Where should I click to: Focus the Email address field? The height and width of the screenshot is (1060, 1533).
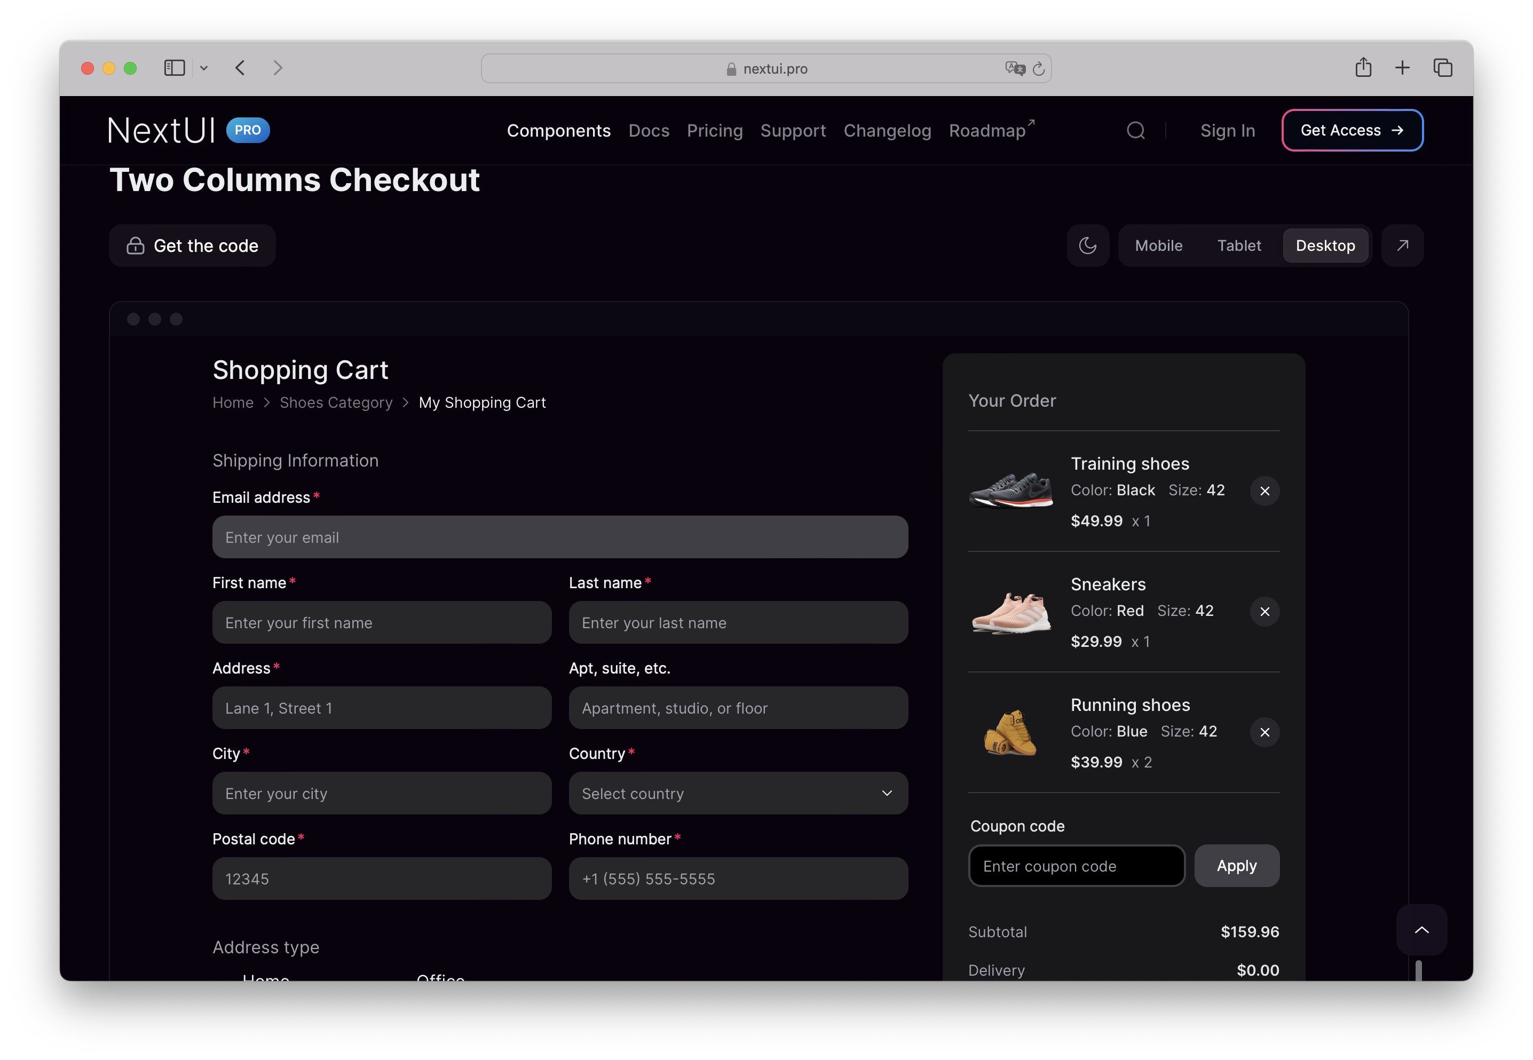pyautogui.click(x=560, y=537)
